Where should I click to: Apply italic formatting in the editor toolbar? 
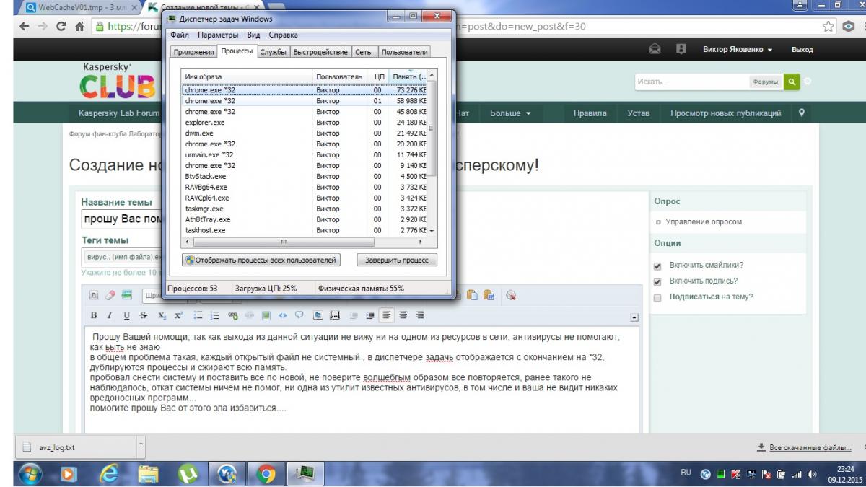(x=110, y=315)
